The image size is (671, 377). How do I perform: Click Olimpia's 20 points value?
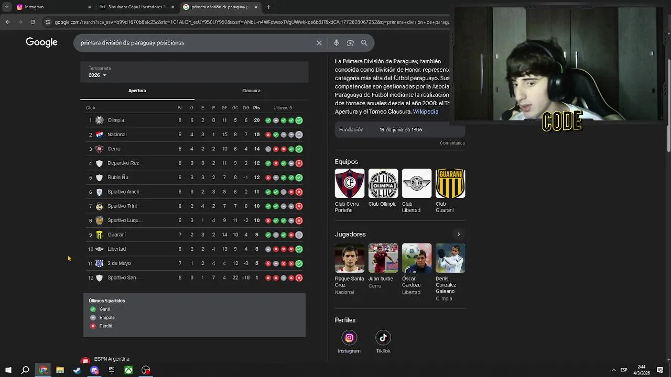[256, 120]
